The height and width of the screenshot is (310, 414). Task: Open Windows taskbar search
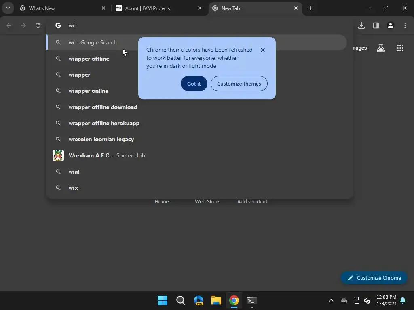pyautogui.click(x=181, y=300)
